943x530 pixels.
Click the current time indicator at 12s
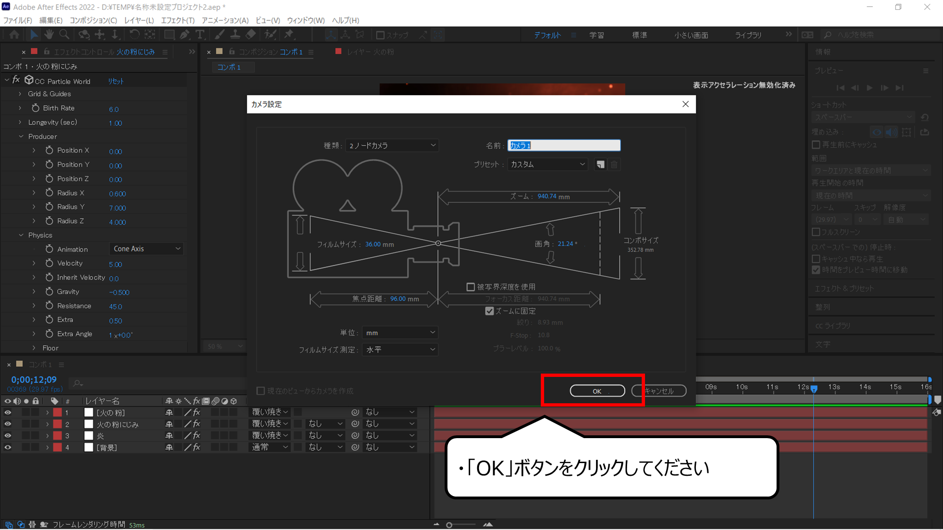[814, 388]
